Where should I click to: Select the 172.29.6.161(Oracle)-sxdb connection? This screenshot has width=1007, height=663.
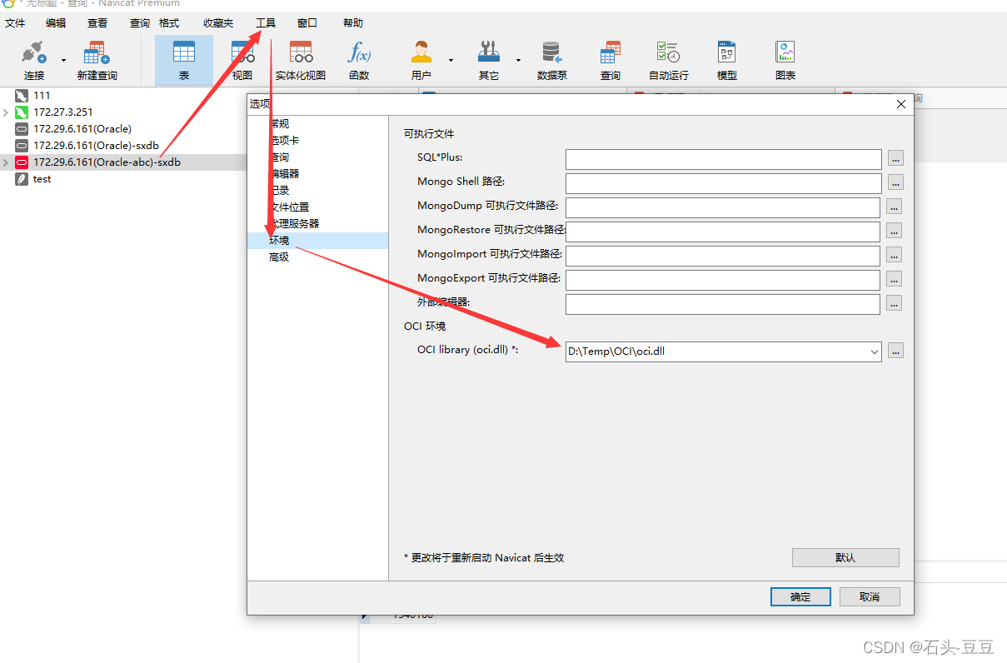[x=96, y=146]
